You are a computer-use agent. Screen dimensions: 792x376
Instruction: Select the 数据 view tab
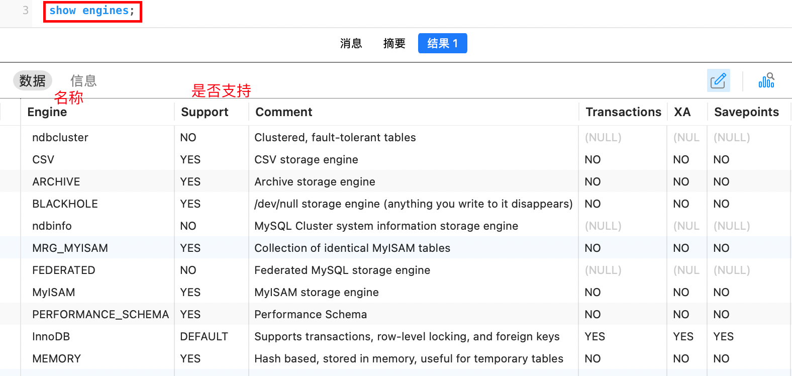33,80
